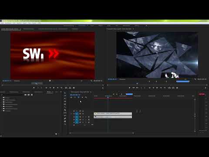Toggle track output eye for V1
Screen dimensions: 209x157
(83, 114)
